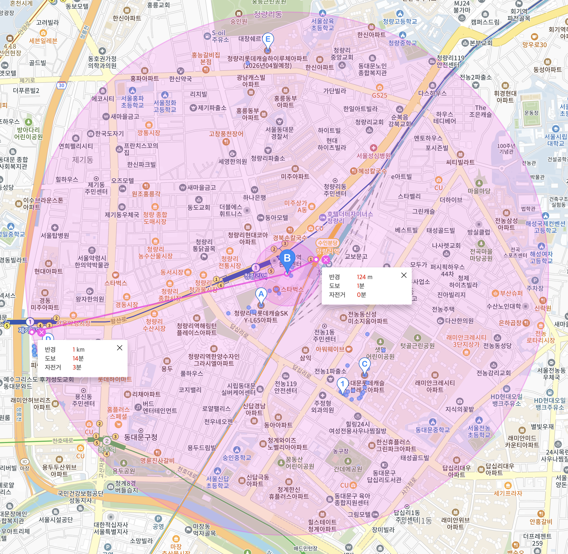Viewport: 568px width, 554px height.
Task: Click the 명륜진사갈비 restaurant icon
Action: (157, 452)
